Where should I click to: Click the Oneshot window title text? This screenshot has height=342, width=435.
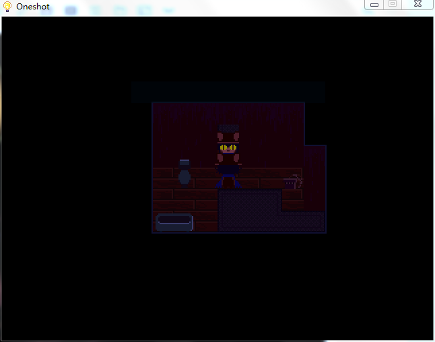(33, 6)
